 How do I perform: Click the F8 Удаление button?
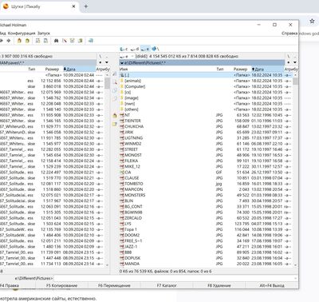click(219, 285)
